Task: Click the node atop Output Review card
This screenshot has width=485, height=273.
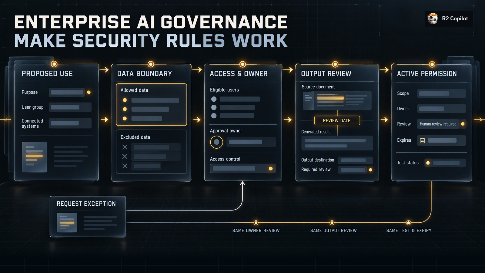Action: [335, 64]
